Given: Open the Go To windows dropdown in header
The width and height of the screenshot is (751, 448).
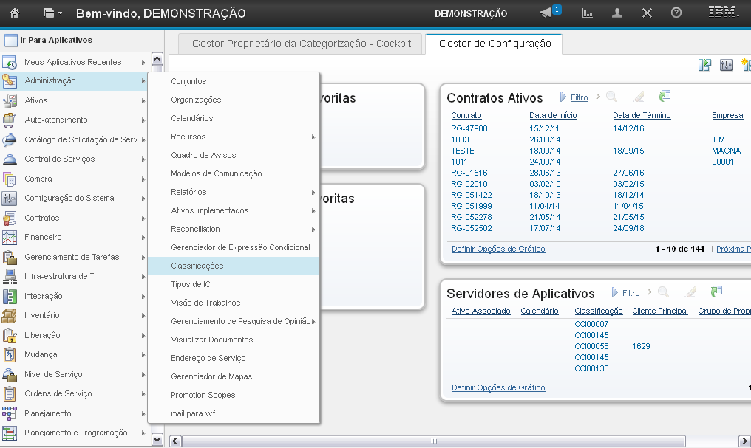Looking at the screenshot, I should (52, 13).
